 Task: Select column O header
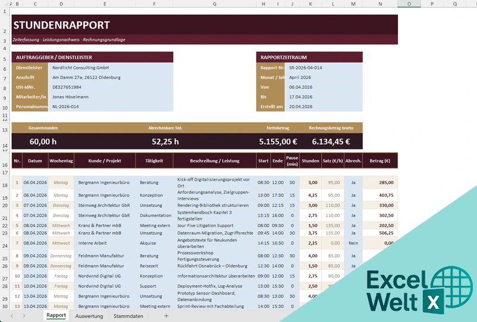point(409,4)
